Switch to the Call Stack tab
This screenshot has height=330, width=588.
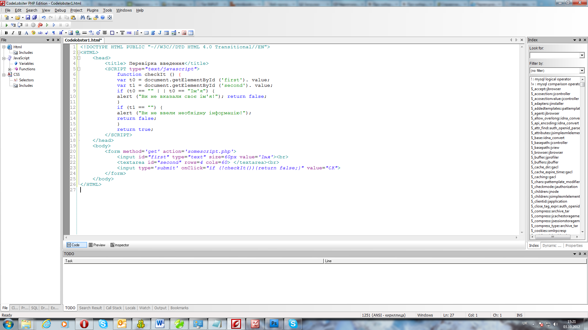point(114,308)
